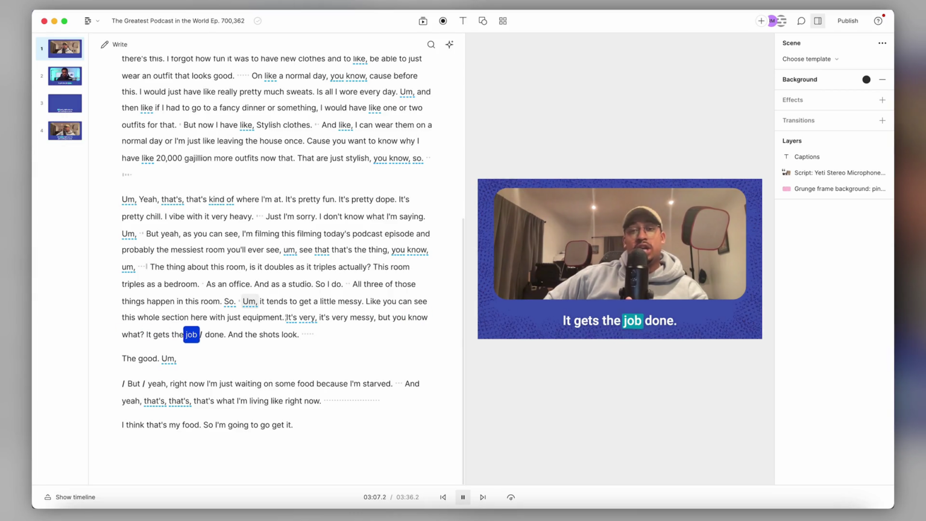The image size is (926, 521).
Task: Click Show timeline at the bottom left
Action: 75,497
